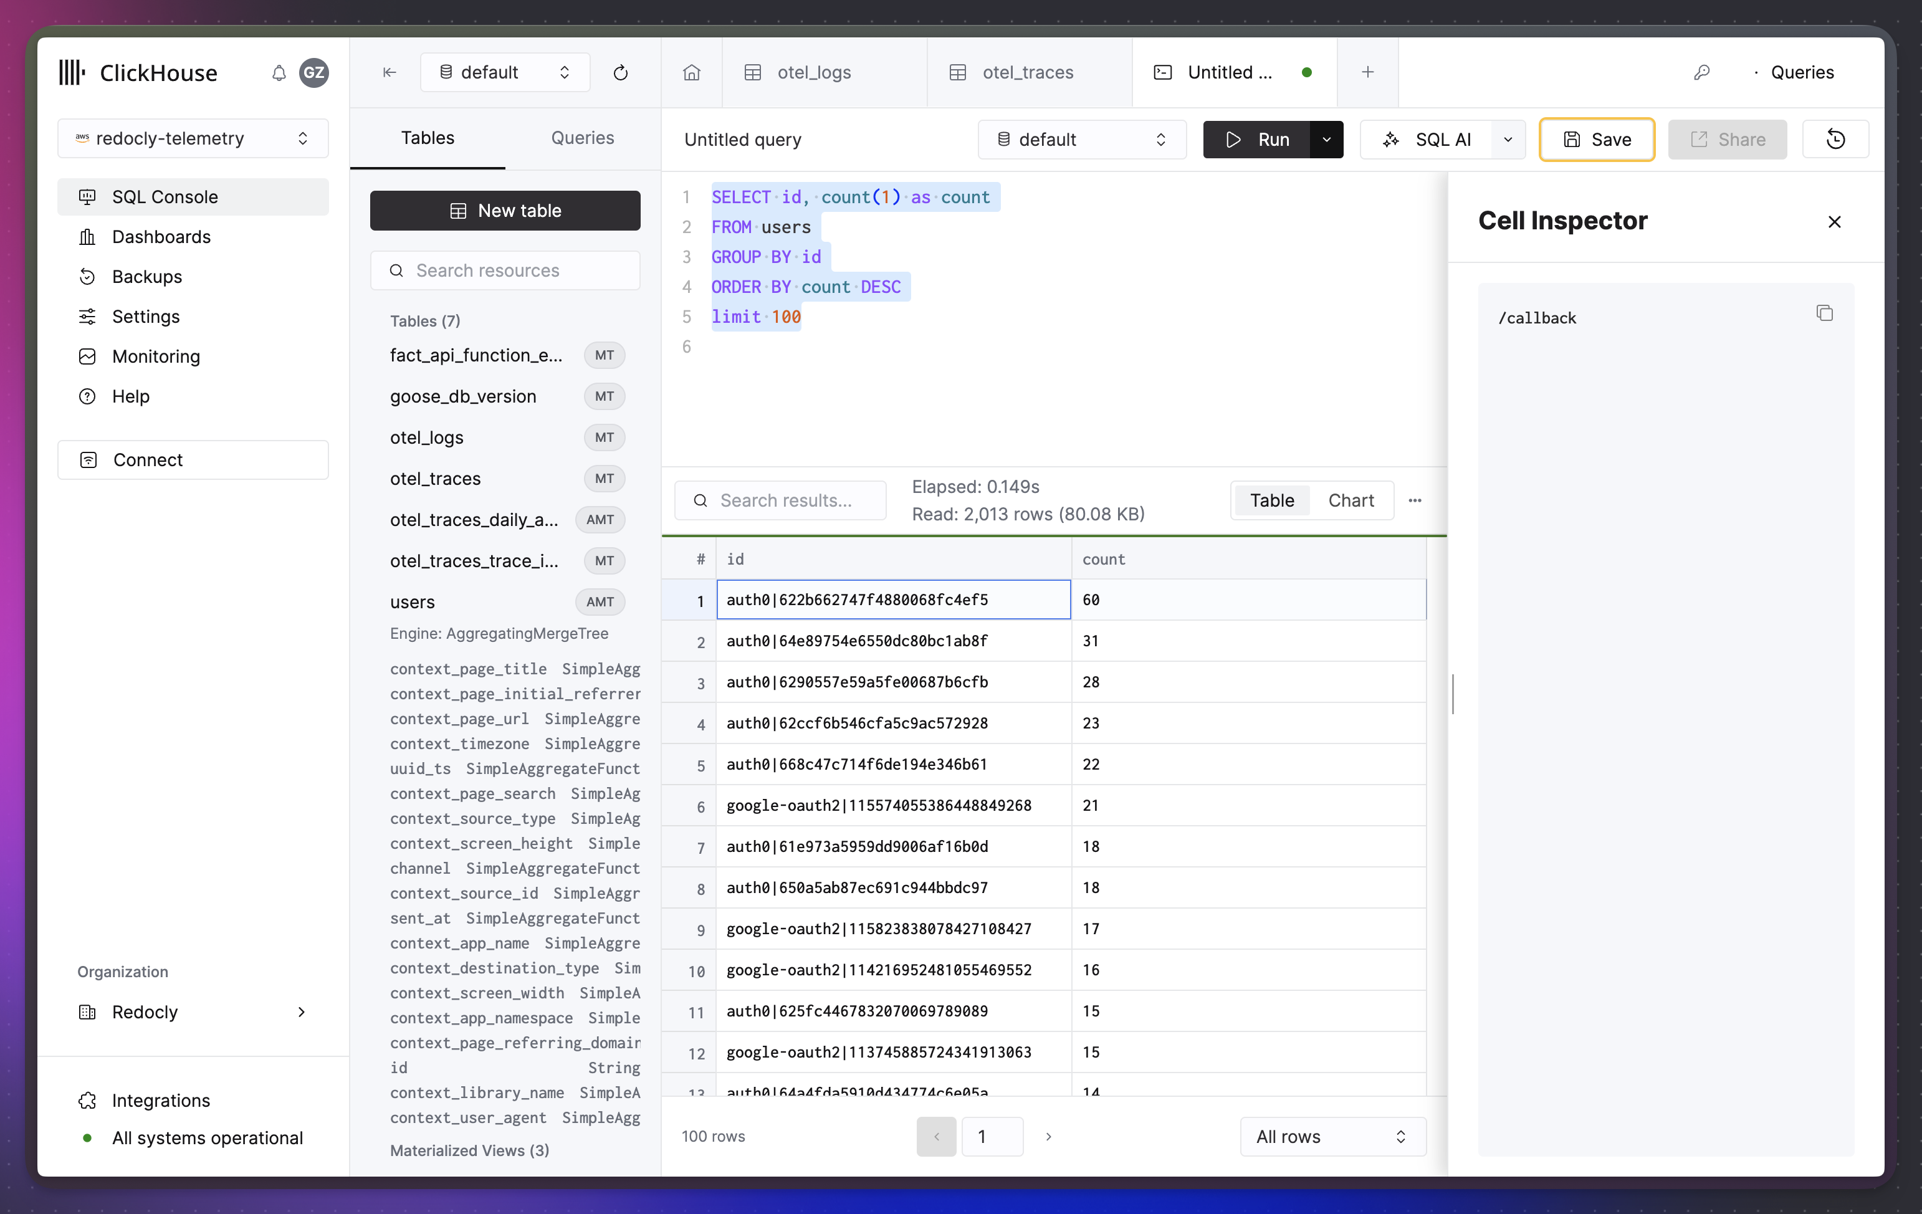Open the ClickHouse logo home

coord(138,73)
